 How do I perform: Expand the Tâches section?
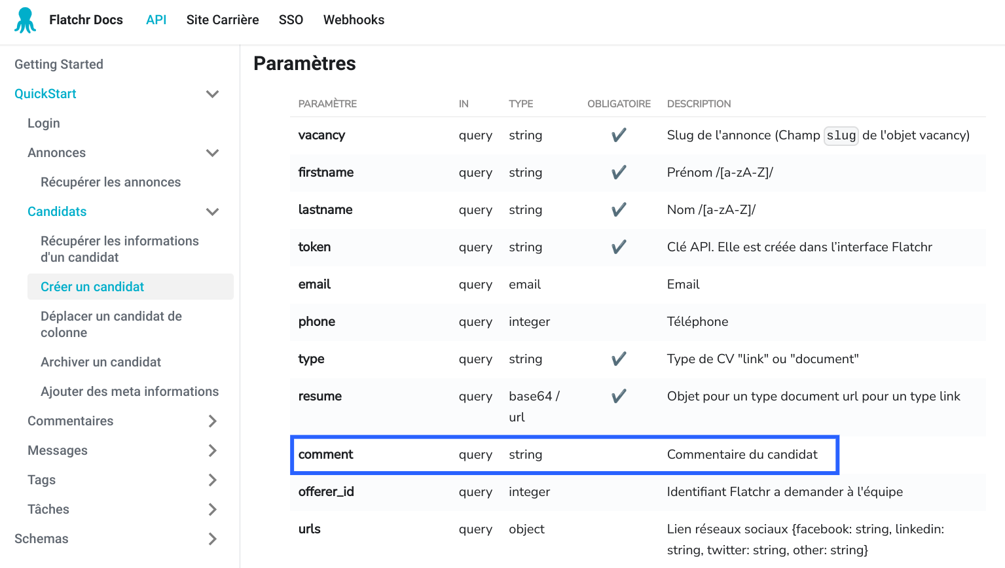pos(211,509)
